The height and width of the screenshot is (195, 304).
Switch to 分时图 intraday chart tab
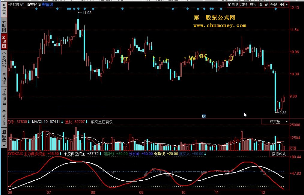(x=4, y=26)
